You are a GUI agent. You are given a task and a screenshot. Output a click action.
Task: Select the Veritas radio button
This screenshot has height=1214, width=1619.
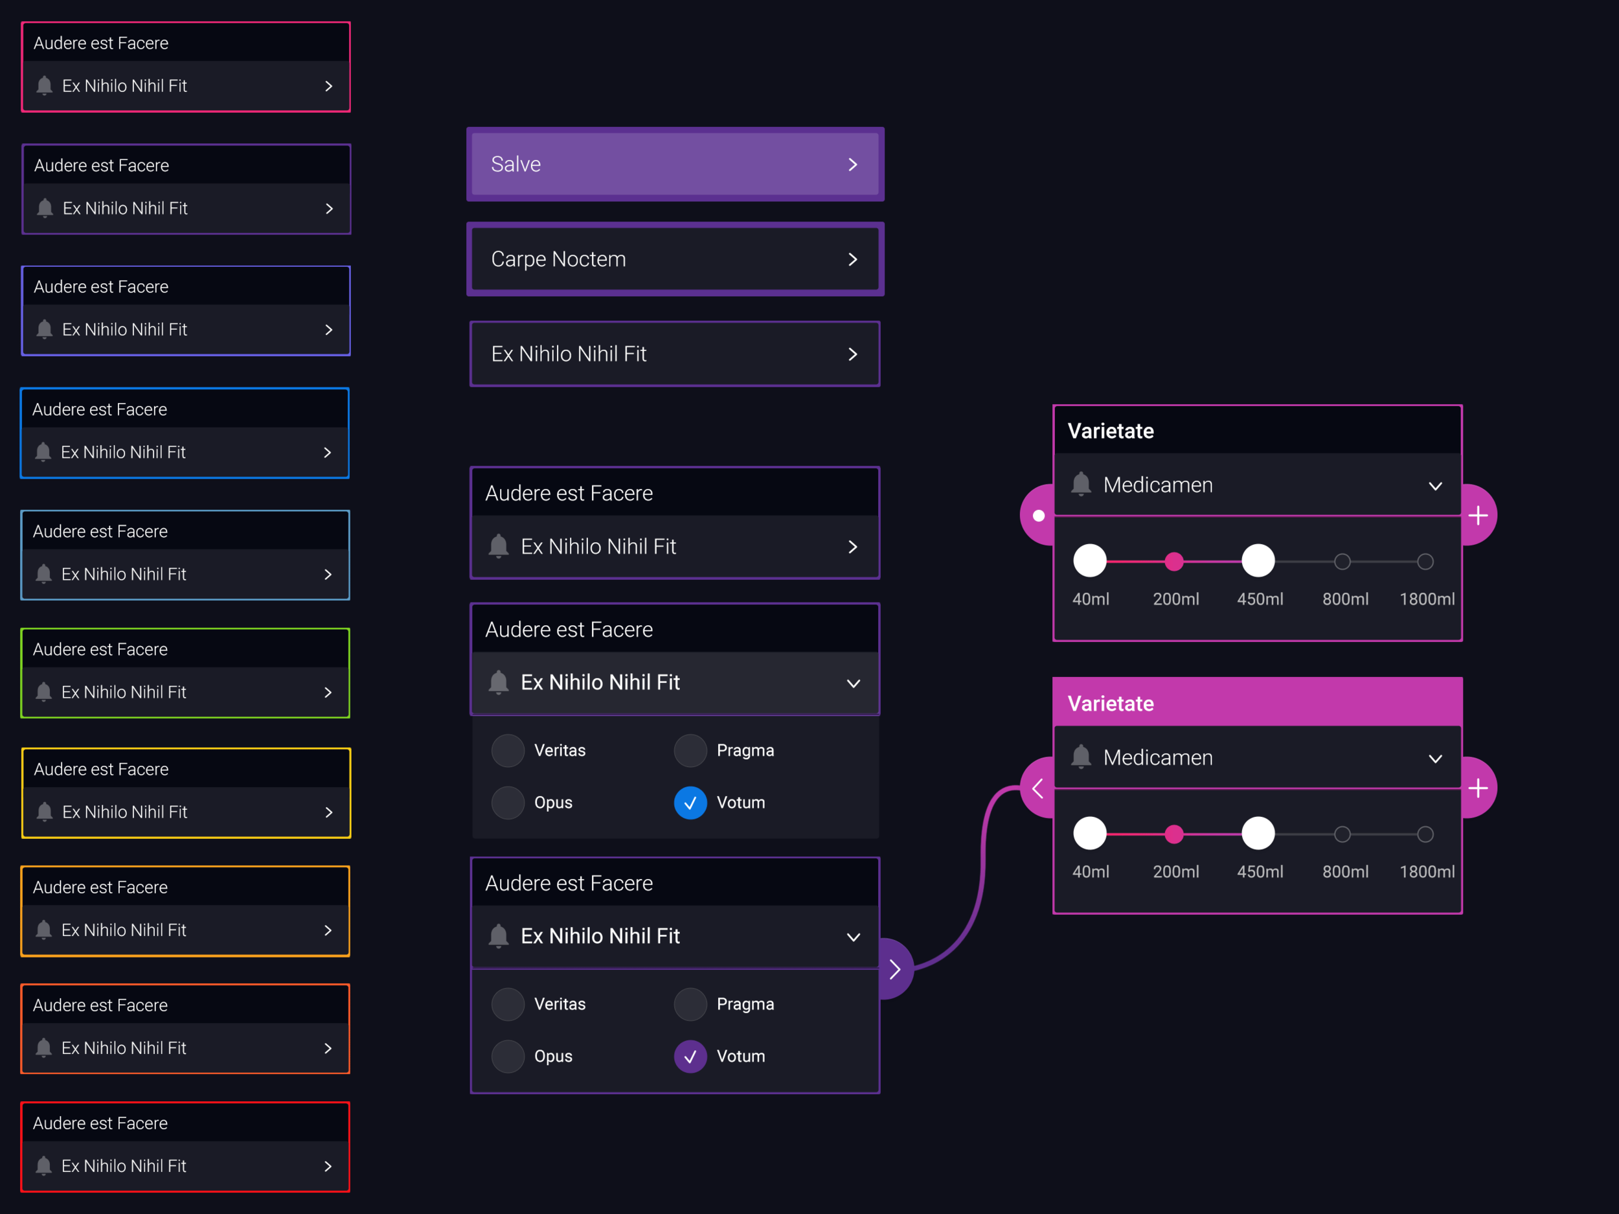click(508, 750)
